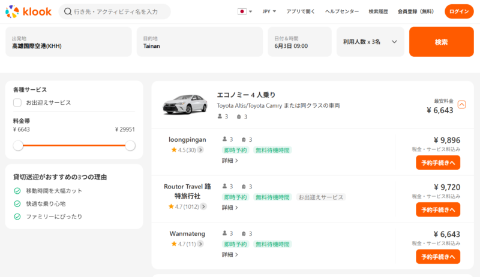Expand 詳細 for loongpingan
The width and height of the screenshot is (480, 277).
click(230, 161)
